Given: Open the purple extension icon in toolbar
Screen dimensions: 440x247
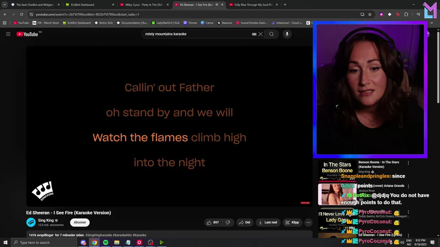Looking at the screenshot, I should (381, 14).
